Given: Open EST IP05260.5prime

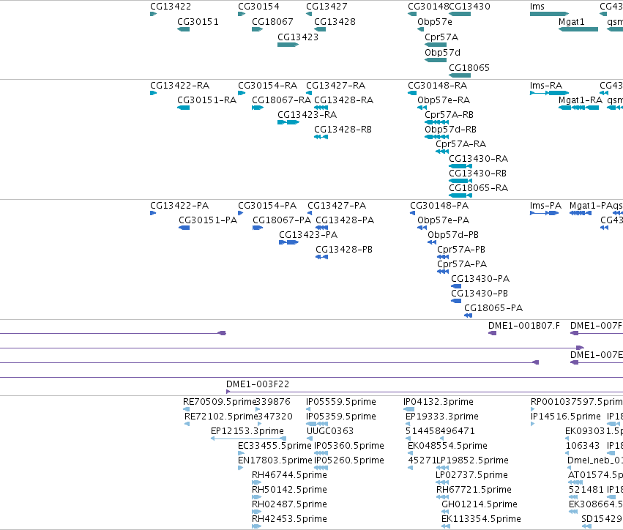Looking at the screenshot, I should tap(321, 468).
